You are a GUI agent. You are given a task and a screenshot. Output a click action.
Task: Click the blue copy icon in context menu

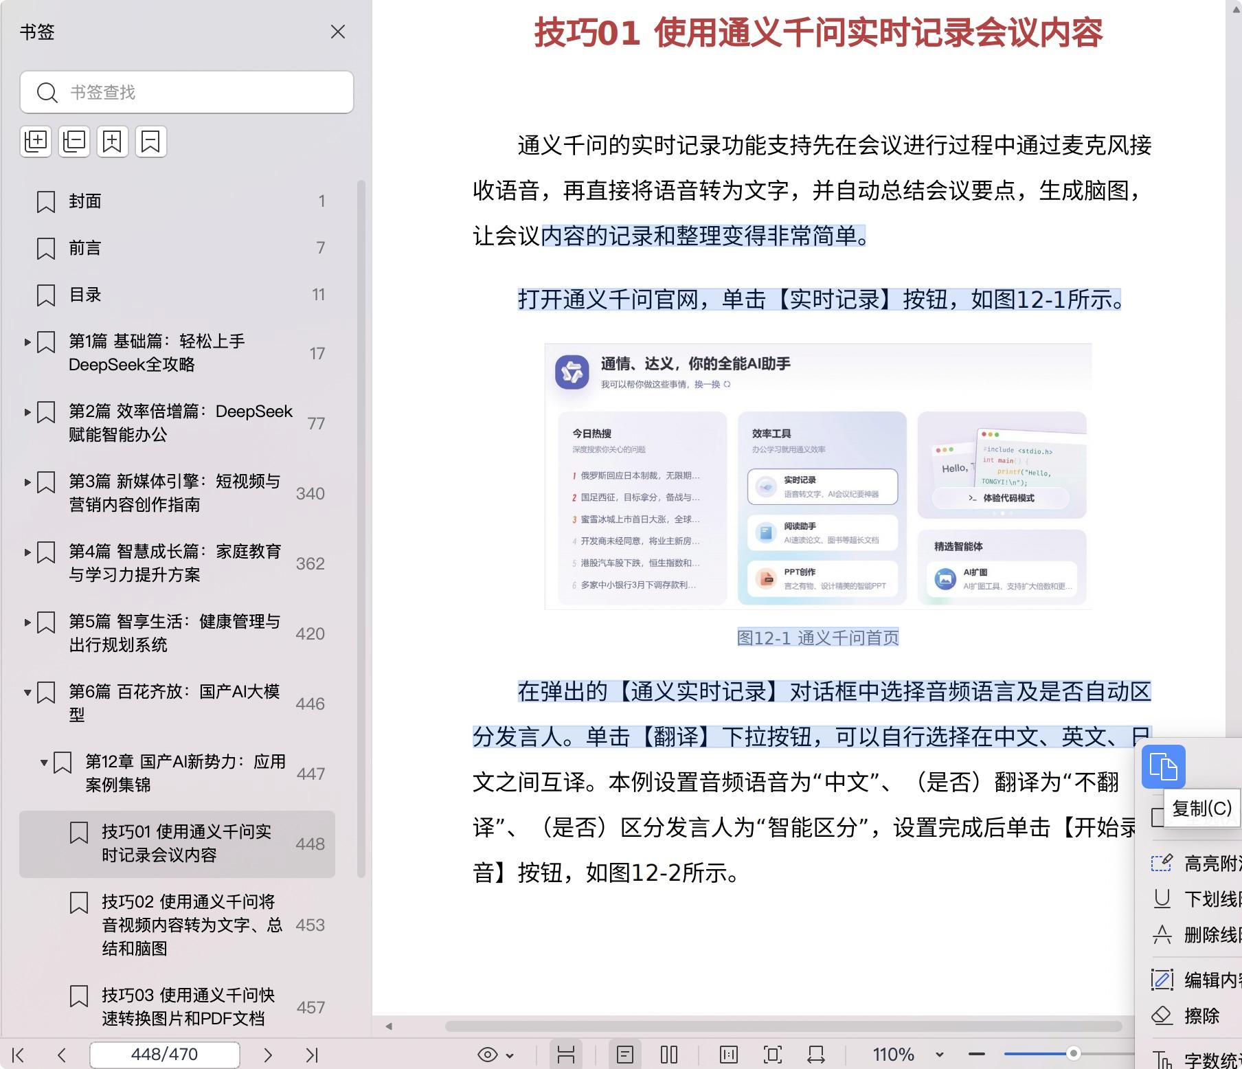click(1164, 767)
